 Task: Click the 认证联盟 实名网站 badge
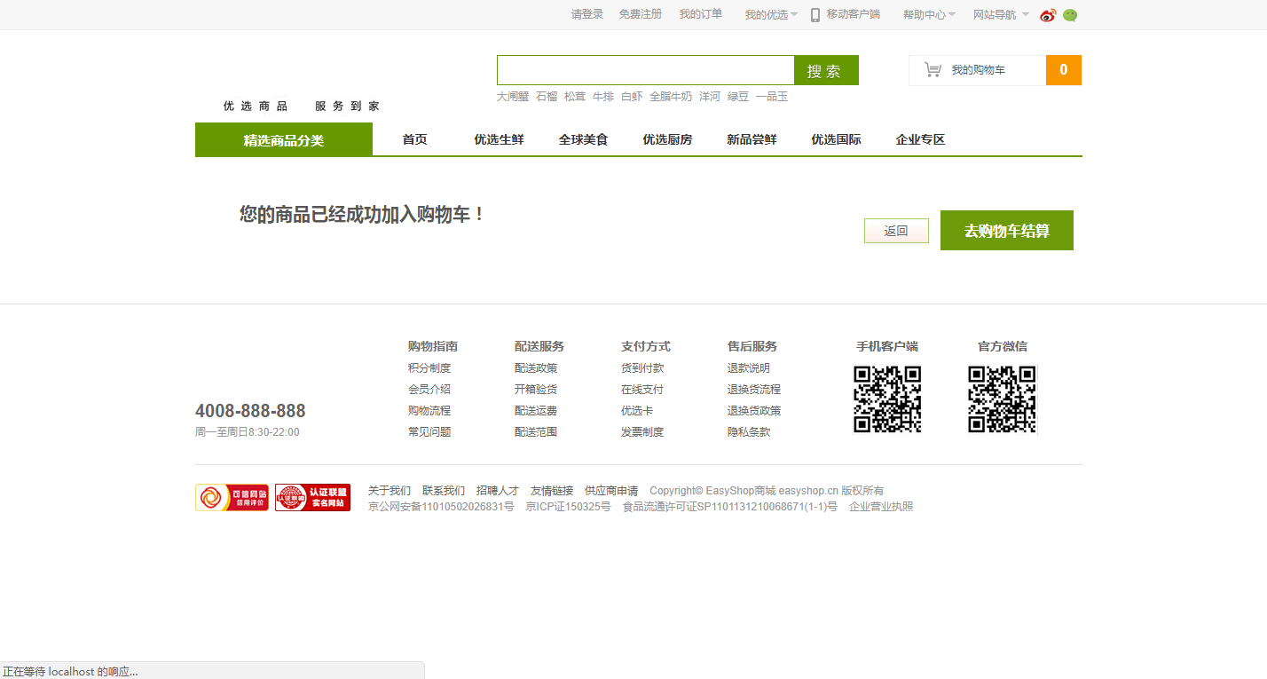(312, 497)
